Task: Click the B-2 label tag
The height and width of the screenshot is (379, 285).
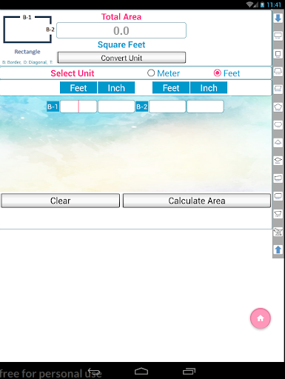Action: 142,107
